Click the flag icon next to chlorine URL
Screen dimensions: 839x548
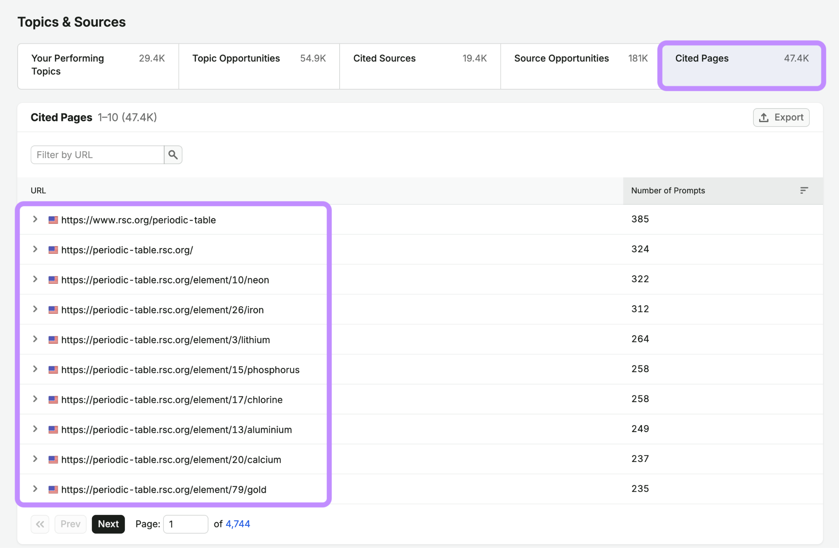click(53, 400)
